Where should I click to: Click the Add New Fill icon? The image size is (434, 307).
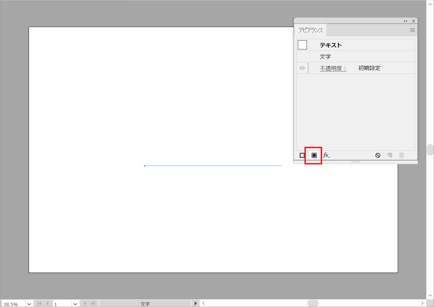[x=314, y=155]
